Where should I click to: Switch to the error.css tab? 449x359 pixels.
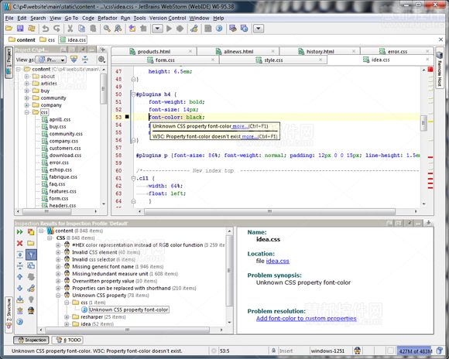tap(397, 52)
